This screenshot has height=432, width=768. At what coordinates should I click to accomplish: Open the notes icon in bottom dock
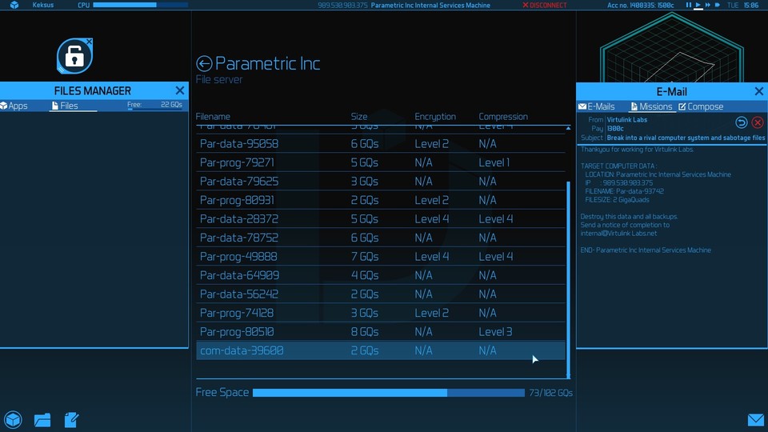click(71, 419)
